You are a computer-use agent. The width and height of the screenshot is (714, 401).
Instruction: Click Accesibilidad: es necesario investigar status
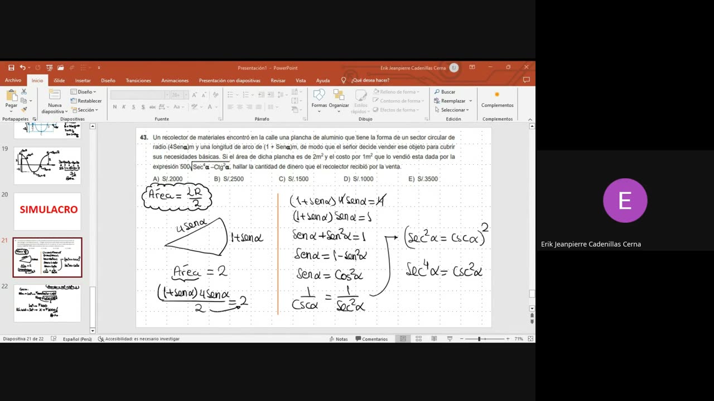click(138, 339)
